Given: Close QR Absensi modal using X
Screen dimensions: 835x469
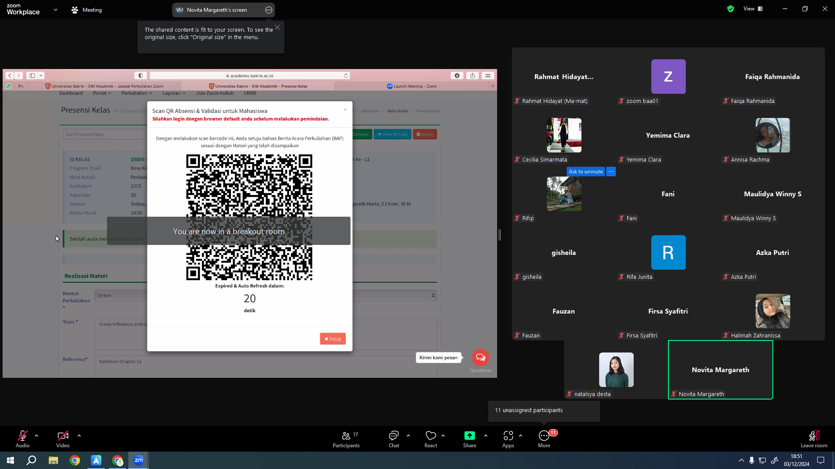Looking at the screenshot, I should [x=345, y=109].
